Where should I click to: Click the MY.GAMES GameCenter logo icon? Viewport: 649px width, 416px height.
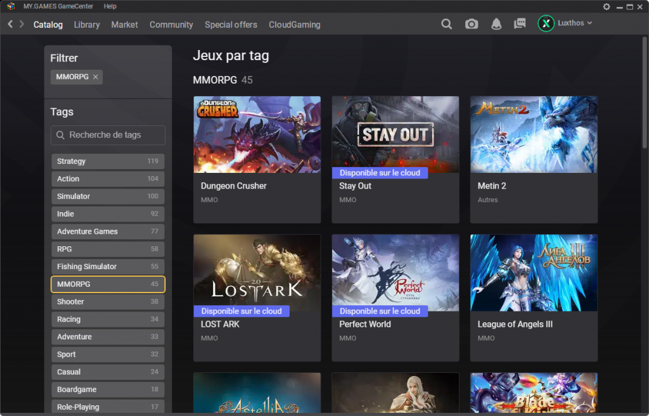pos(11,6)
